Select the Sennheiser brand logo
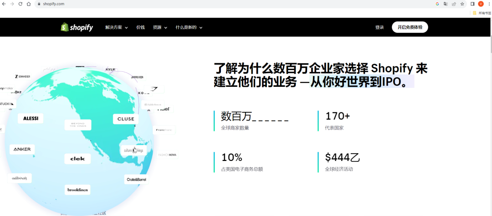Screen dimensions: 492x216 pyautogui.click(x=22, y=76)
